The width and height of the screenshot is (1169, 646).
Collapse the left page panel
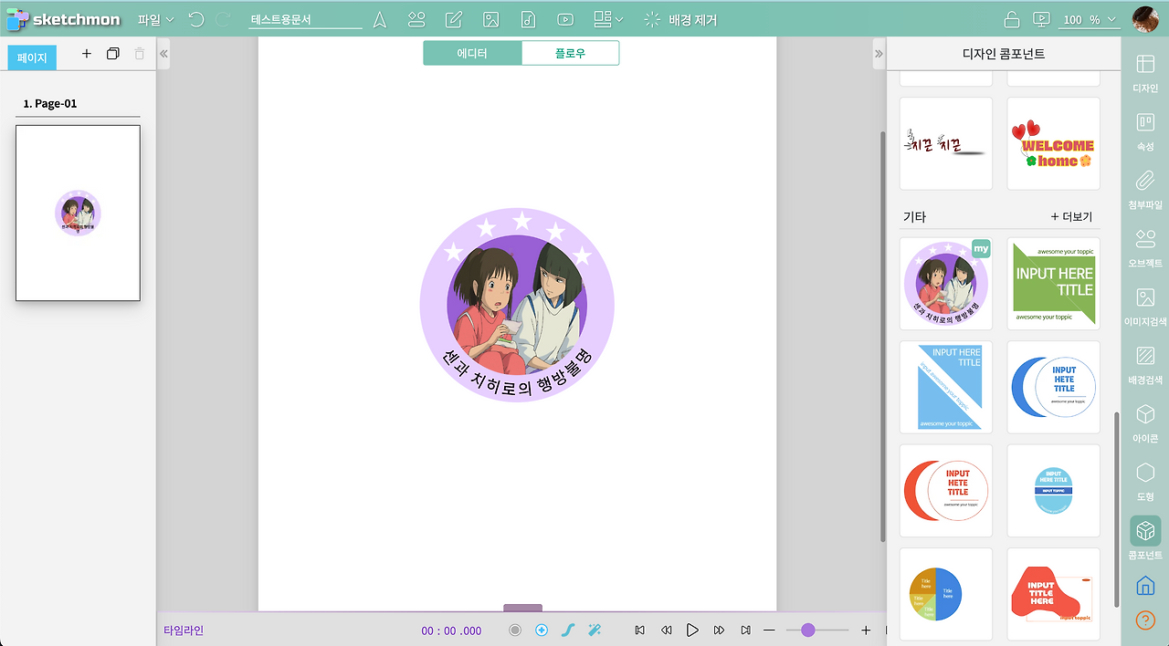pos(163,54)
